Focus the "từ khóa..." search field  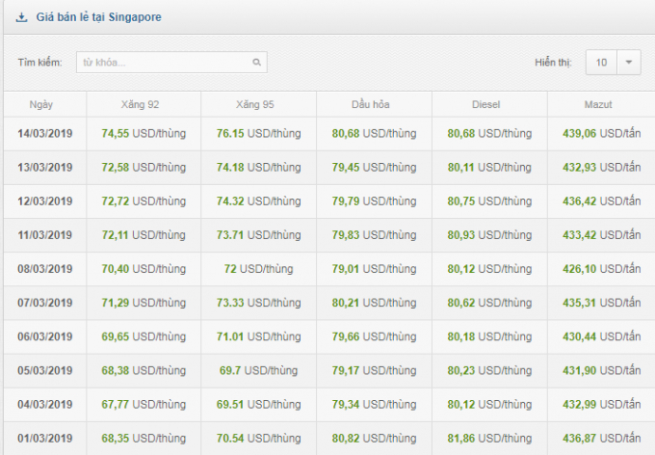click(x=164, y=63)
